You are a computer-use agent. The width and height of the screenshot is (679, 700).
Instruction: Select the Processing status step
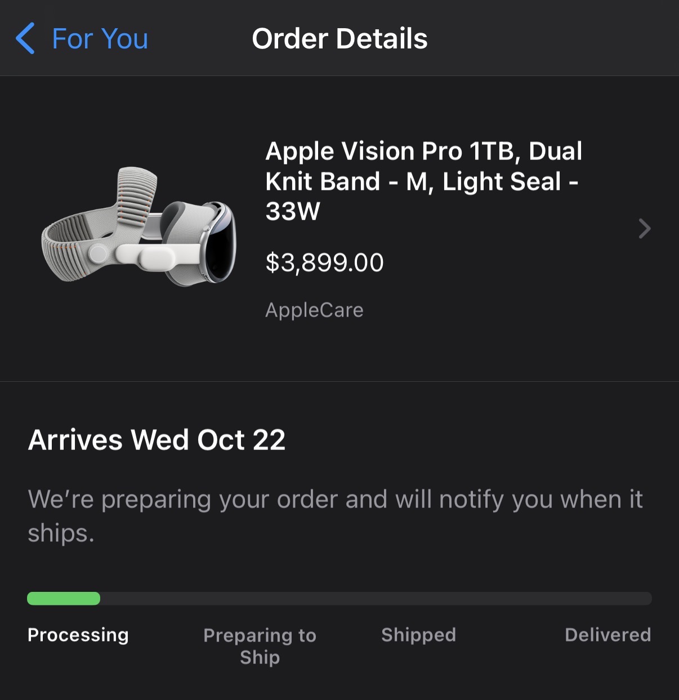[x=78, y=635]
